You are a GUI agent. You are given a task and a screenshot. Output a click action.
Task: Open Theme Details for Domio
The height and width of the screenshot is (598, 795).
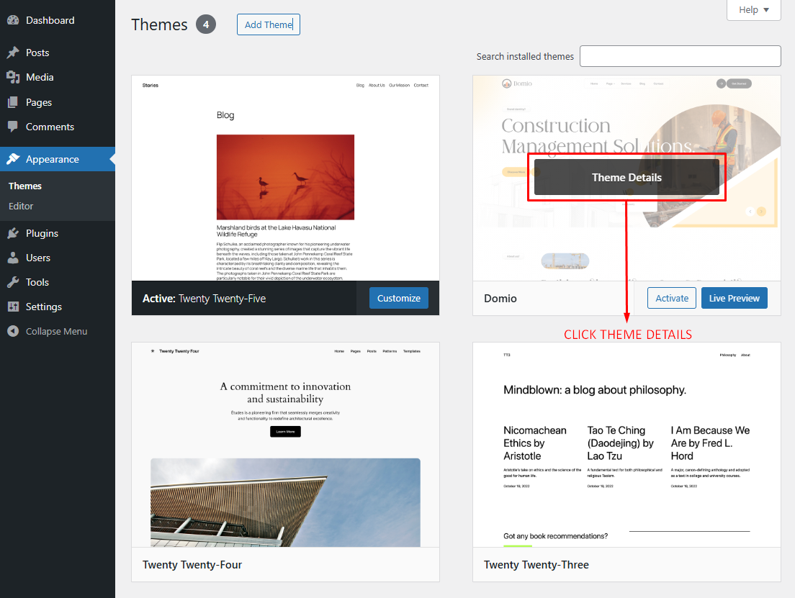tap(626, 177)
